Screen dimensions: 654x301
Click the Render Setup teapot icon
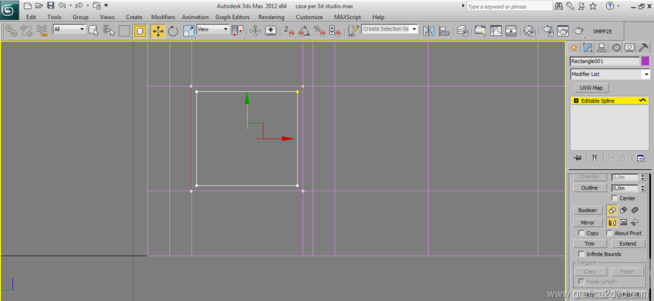pos(547,31)
